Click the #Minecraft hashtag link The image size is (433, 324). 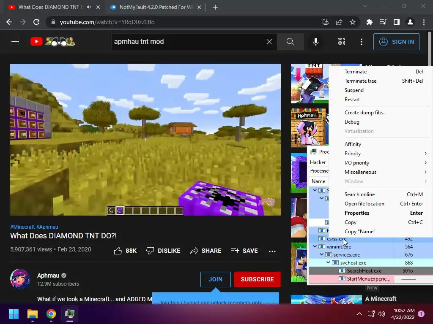click(22, 227)
